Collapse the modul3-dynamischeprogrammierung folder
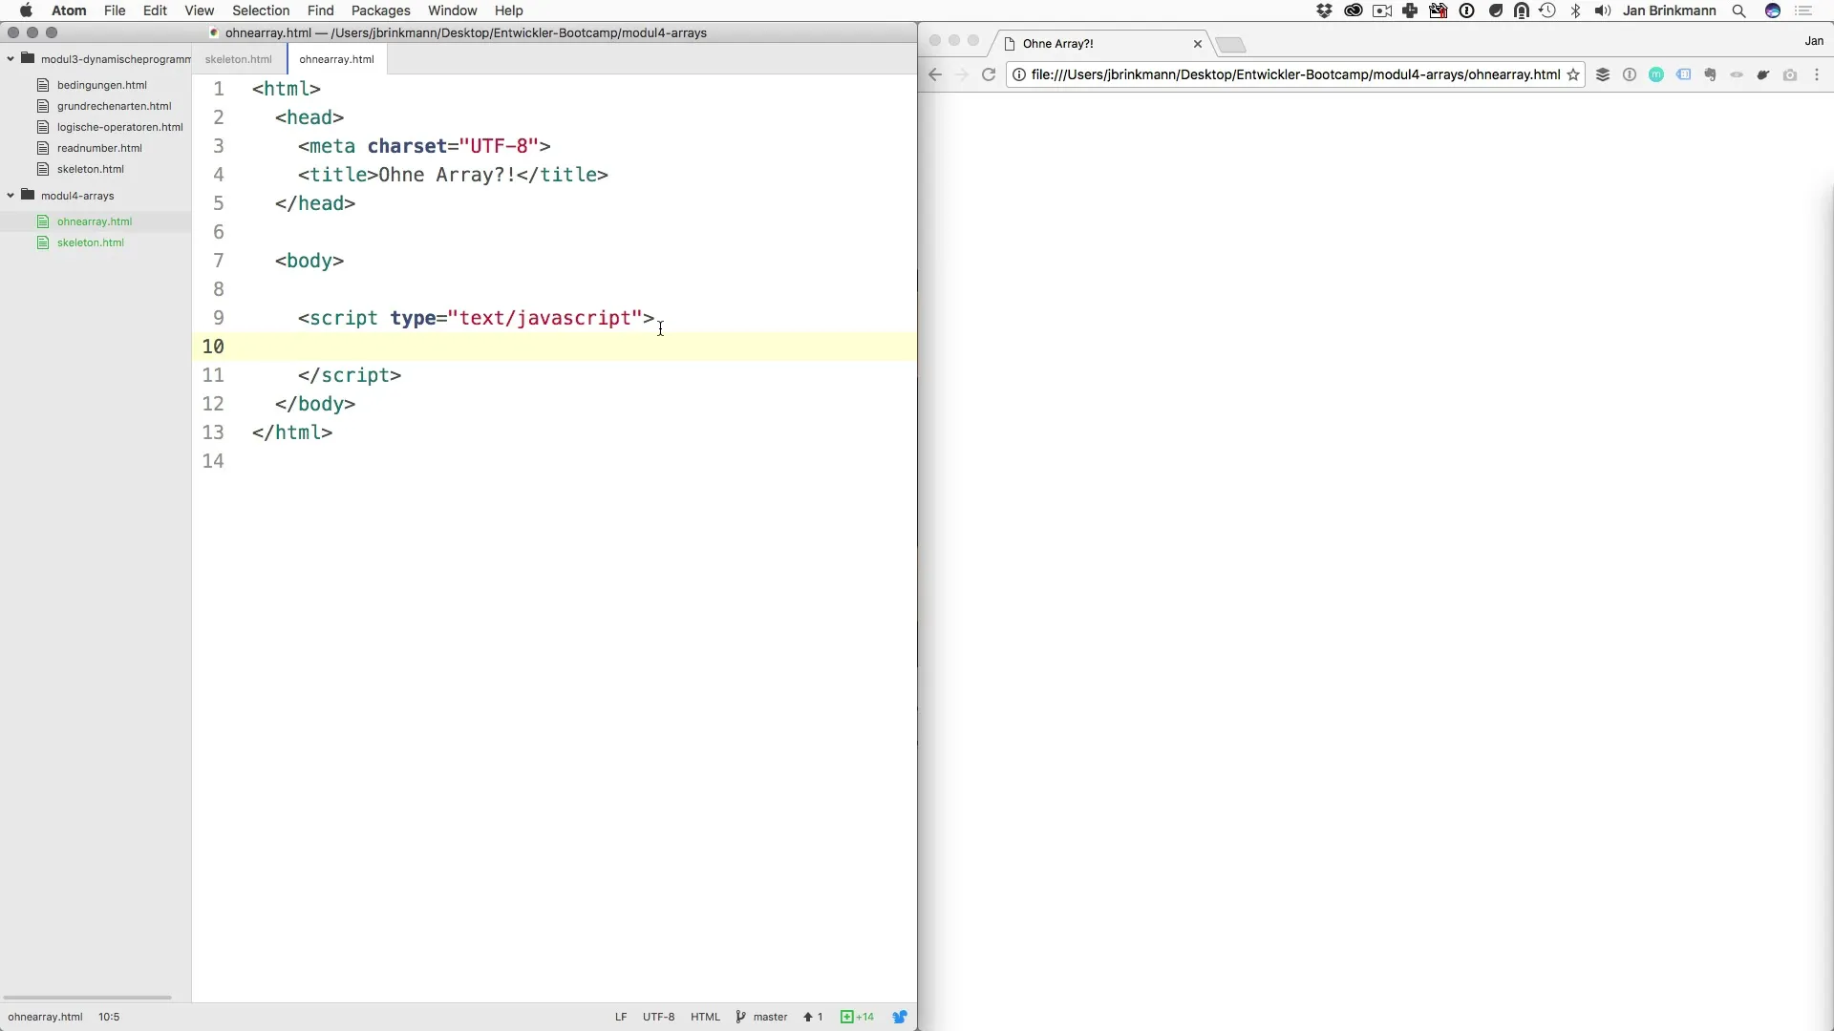Screen dimensions: 1834x1031 [11, 59]
